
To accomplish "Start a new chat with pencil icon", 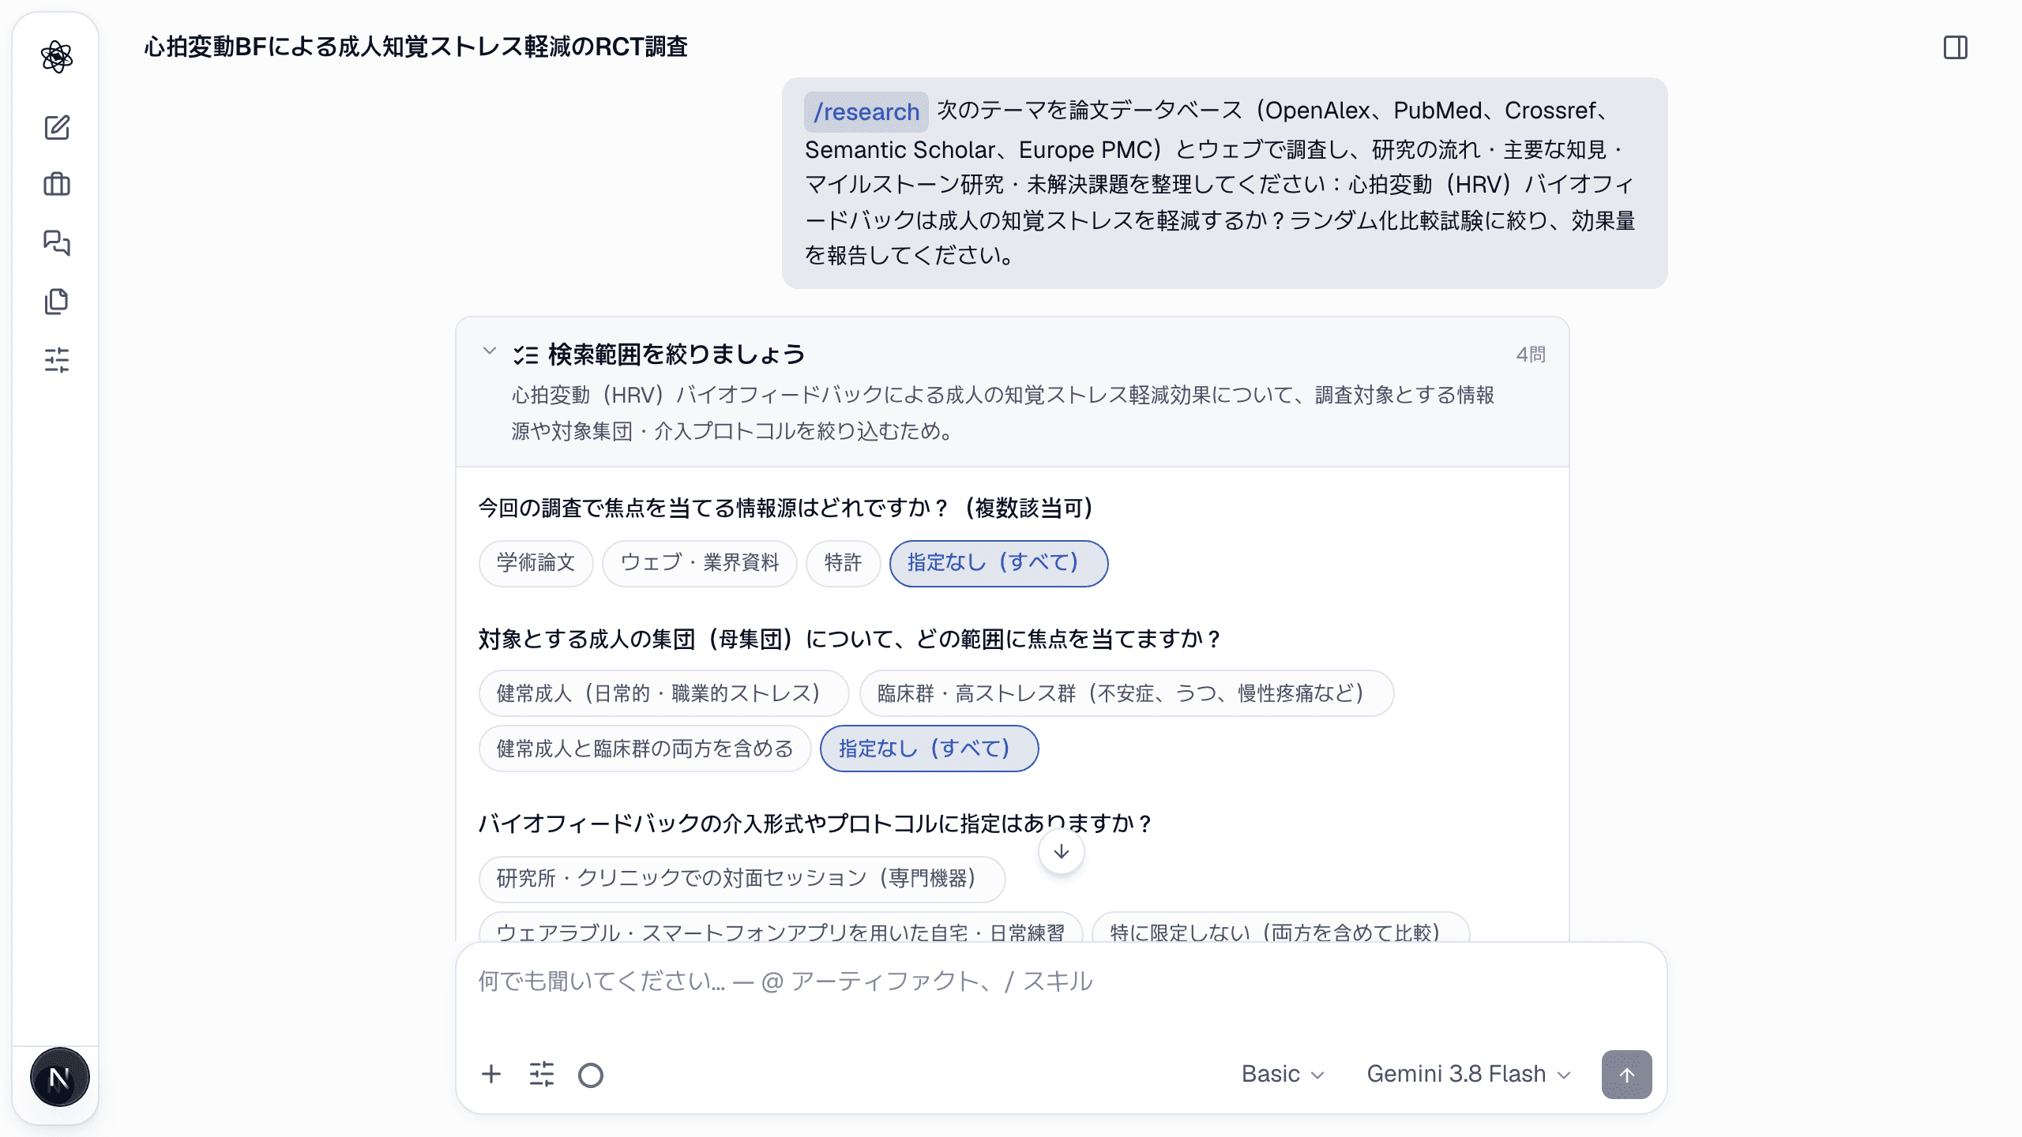I will (x=57, y=127).
